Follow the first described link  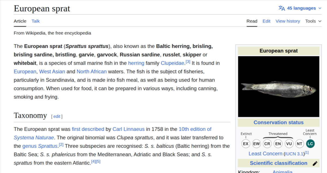coord(88,129)
